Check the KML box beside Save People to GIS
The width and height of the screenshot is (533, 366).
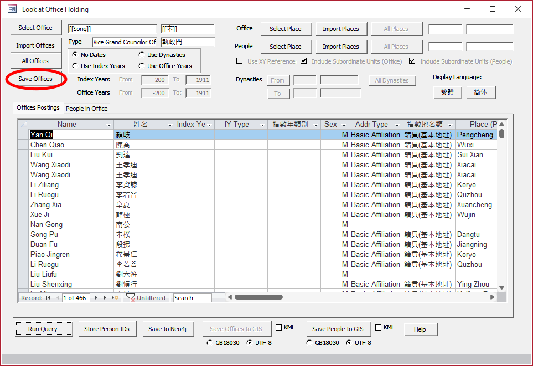click(379, 328)
